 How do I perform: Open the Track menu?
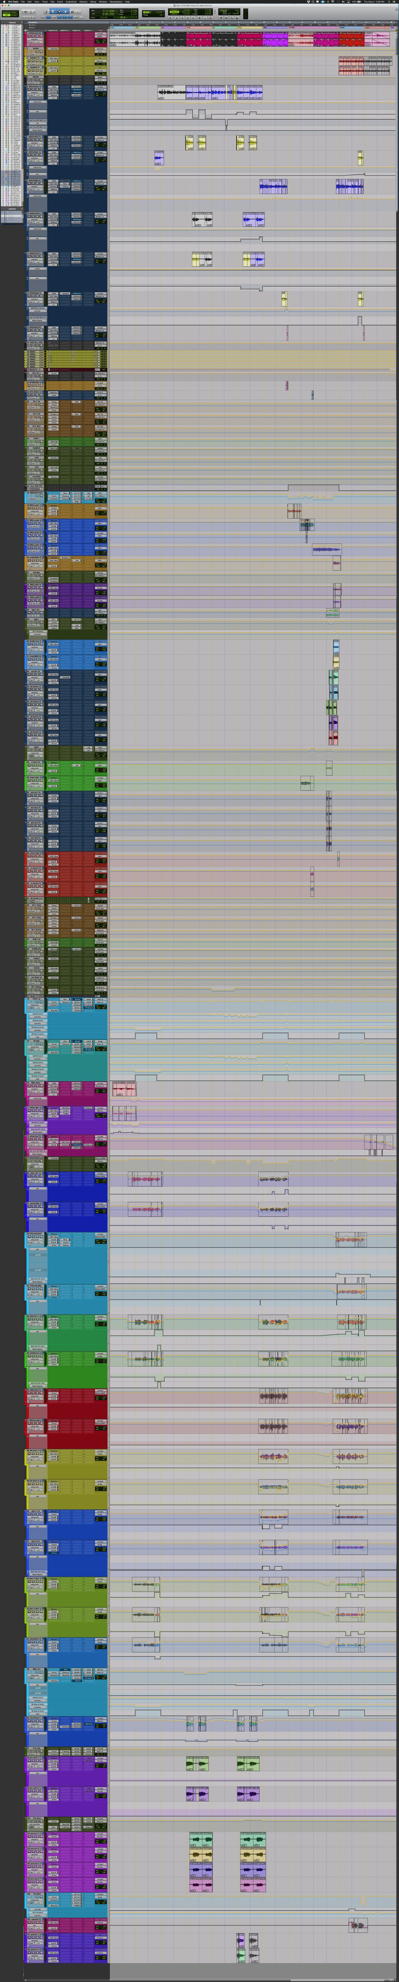[45, 2]
